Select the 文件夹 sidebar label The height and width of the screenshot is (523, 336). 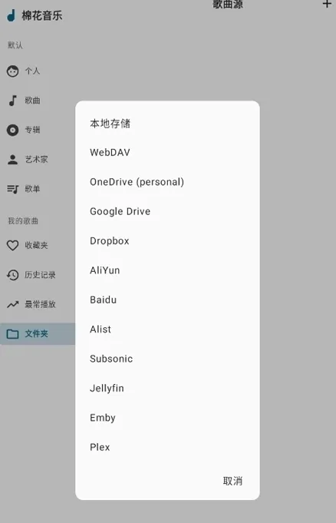tap(36, 334)
